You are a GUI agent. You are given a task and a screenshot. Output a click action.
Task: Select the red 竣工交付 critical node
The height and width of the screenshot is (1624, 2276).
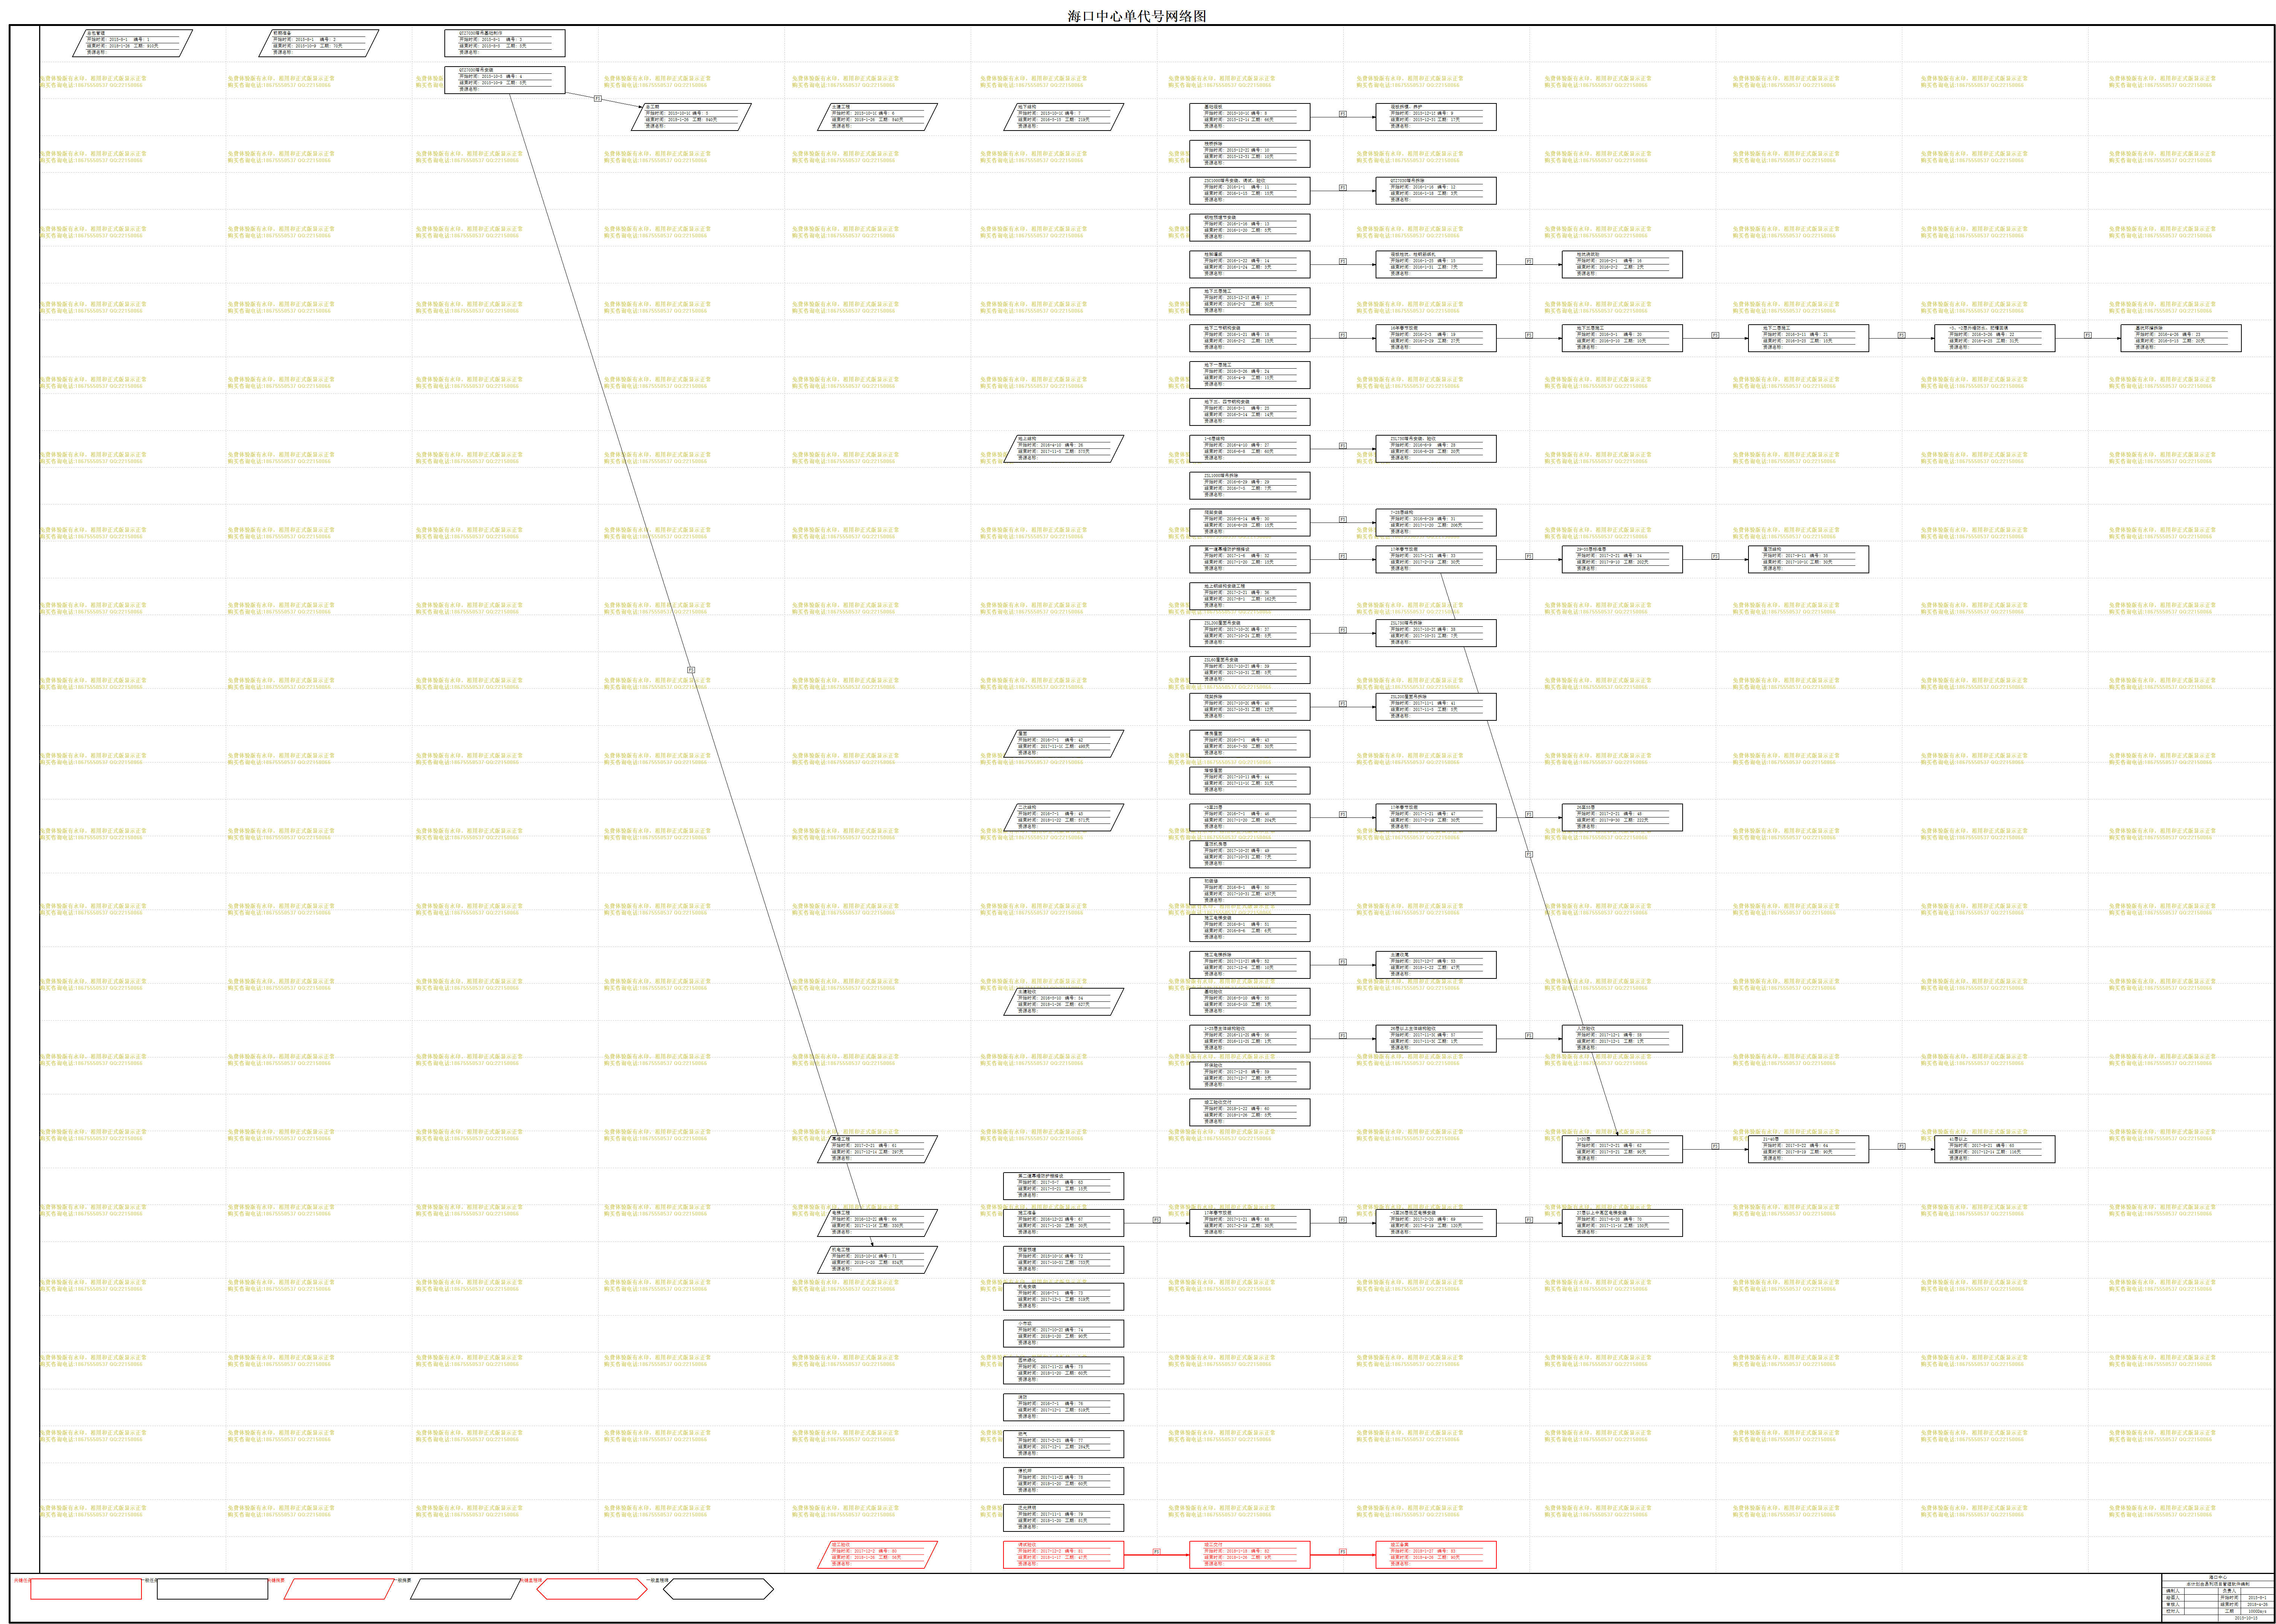(x=1249, y=1555)
